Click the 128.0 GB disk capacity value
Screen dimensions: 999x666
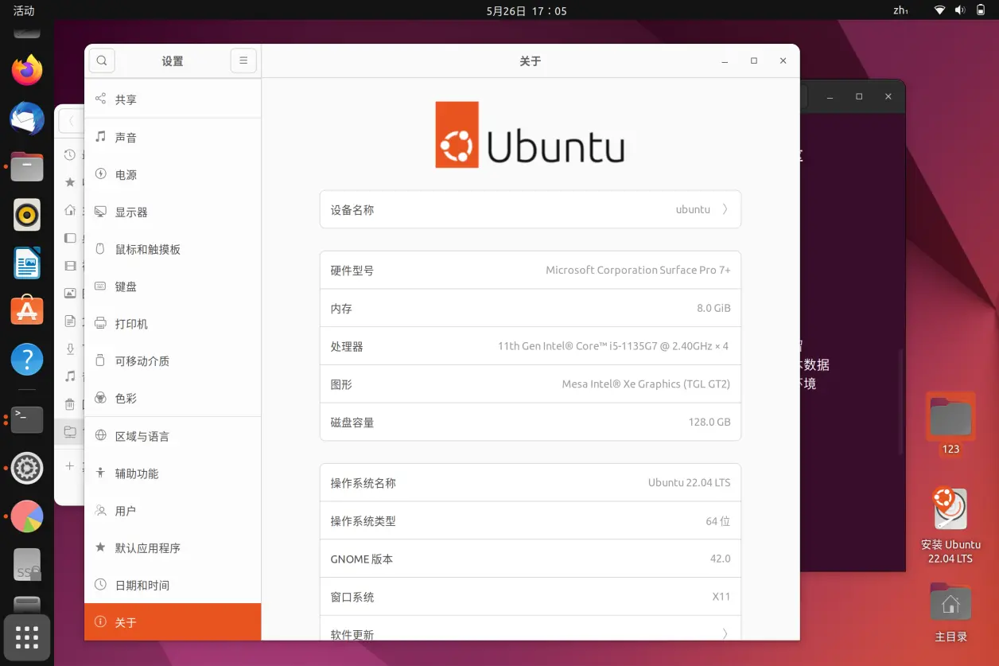click(x=709, y=423)
